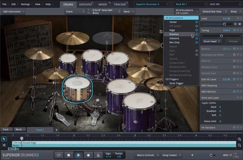Adjust the Tuning slider handle
This screenshot has width=243, height=160.
221,36
